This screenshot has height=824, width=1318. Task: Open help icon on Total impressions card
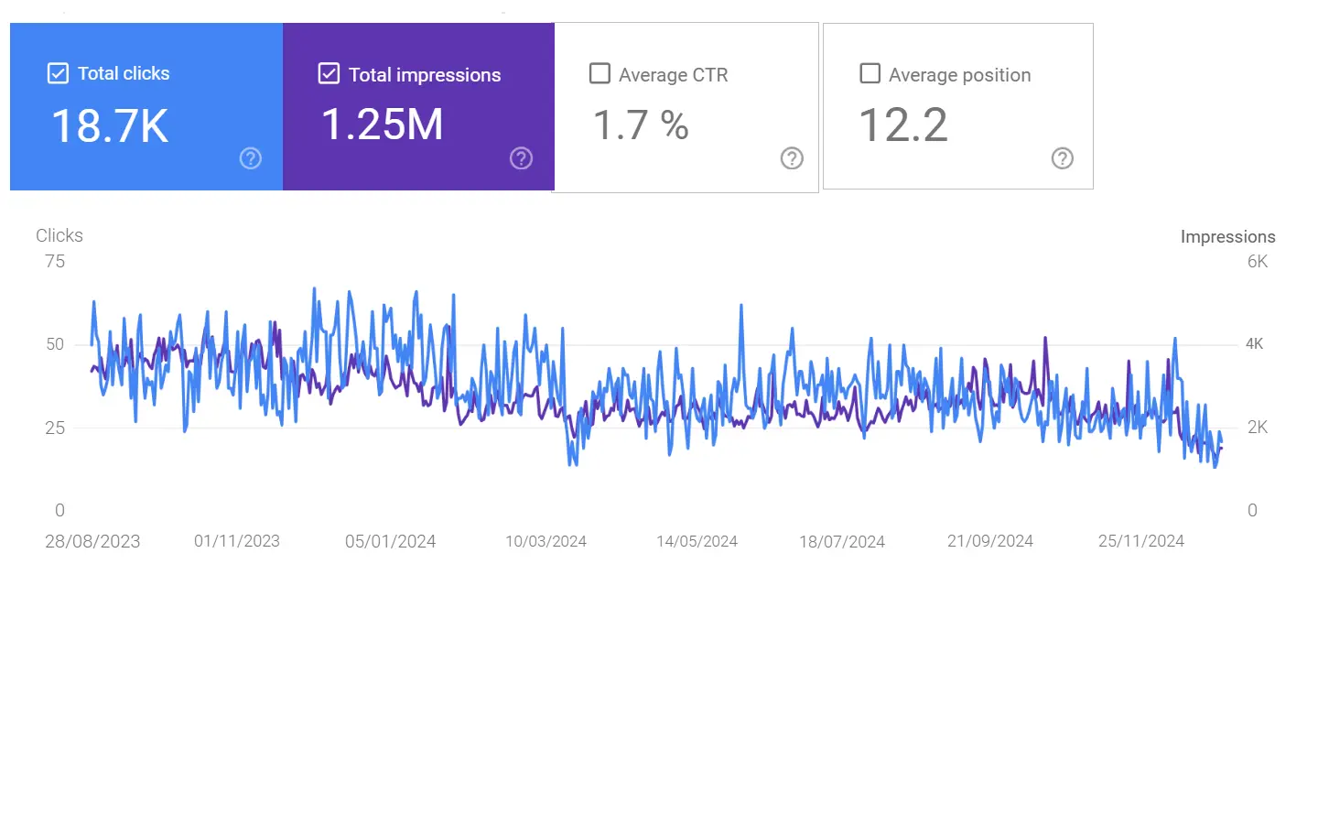click(x=522, y=158)
